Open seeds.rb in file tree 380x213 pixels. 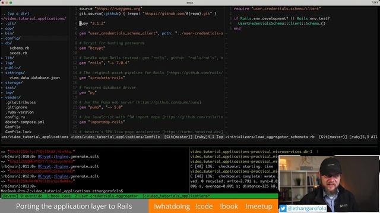(18, 53)
